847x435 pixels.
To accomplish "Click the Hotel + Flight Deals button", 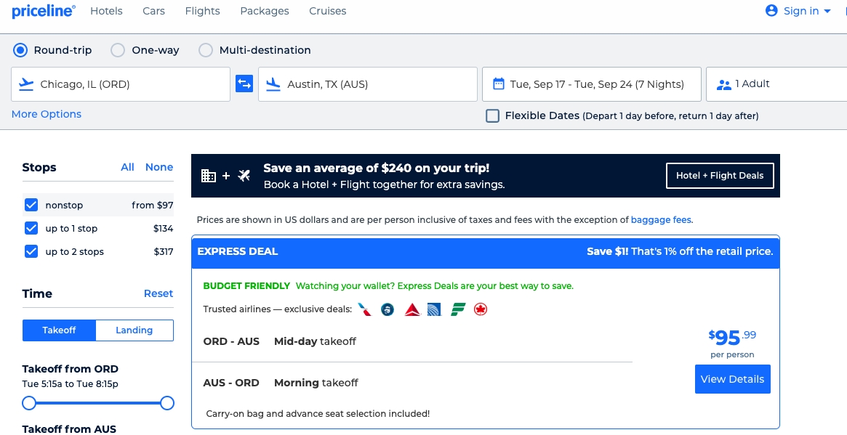I will 720,176.
